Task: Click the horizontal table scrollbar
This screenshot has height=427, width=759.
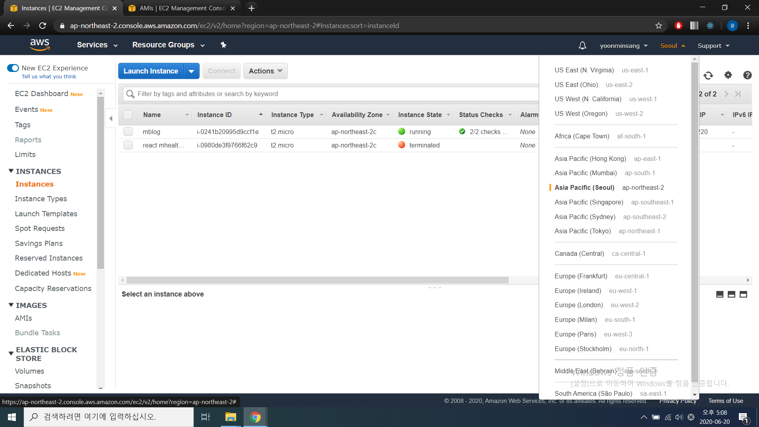Action: point(317,280)
